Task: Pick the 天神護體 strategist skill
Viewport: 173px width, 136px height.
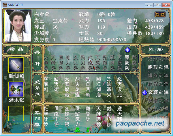Action: [98, 116]
